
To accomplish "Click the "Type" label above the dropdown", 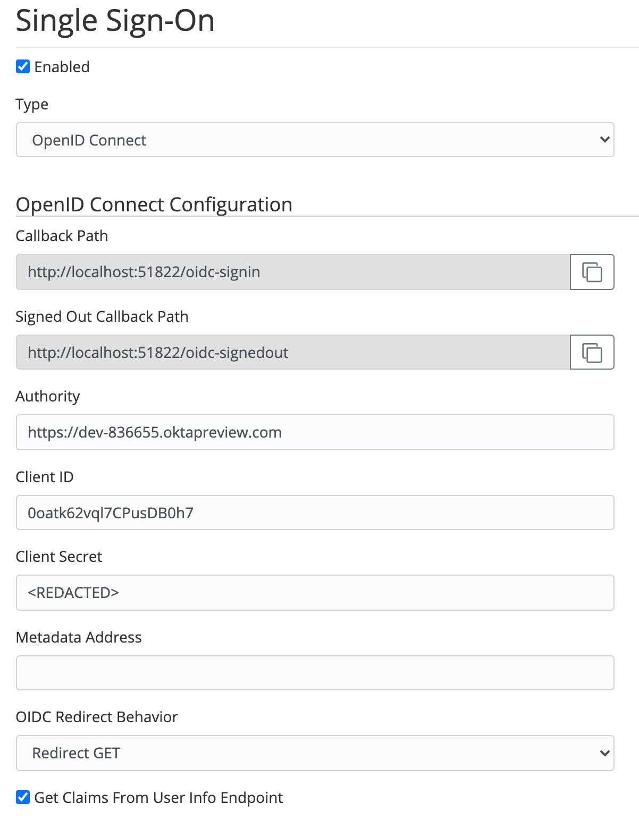I will 32,104.
